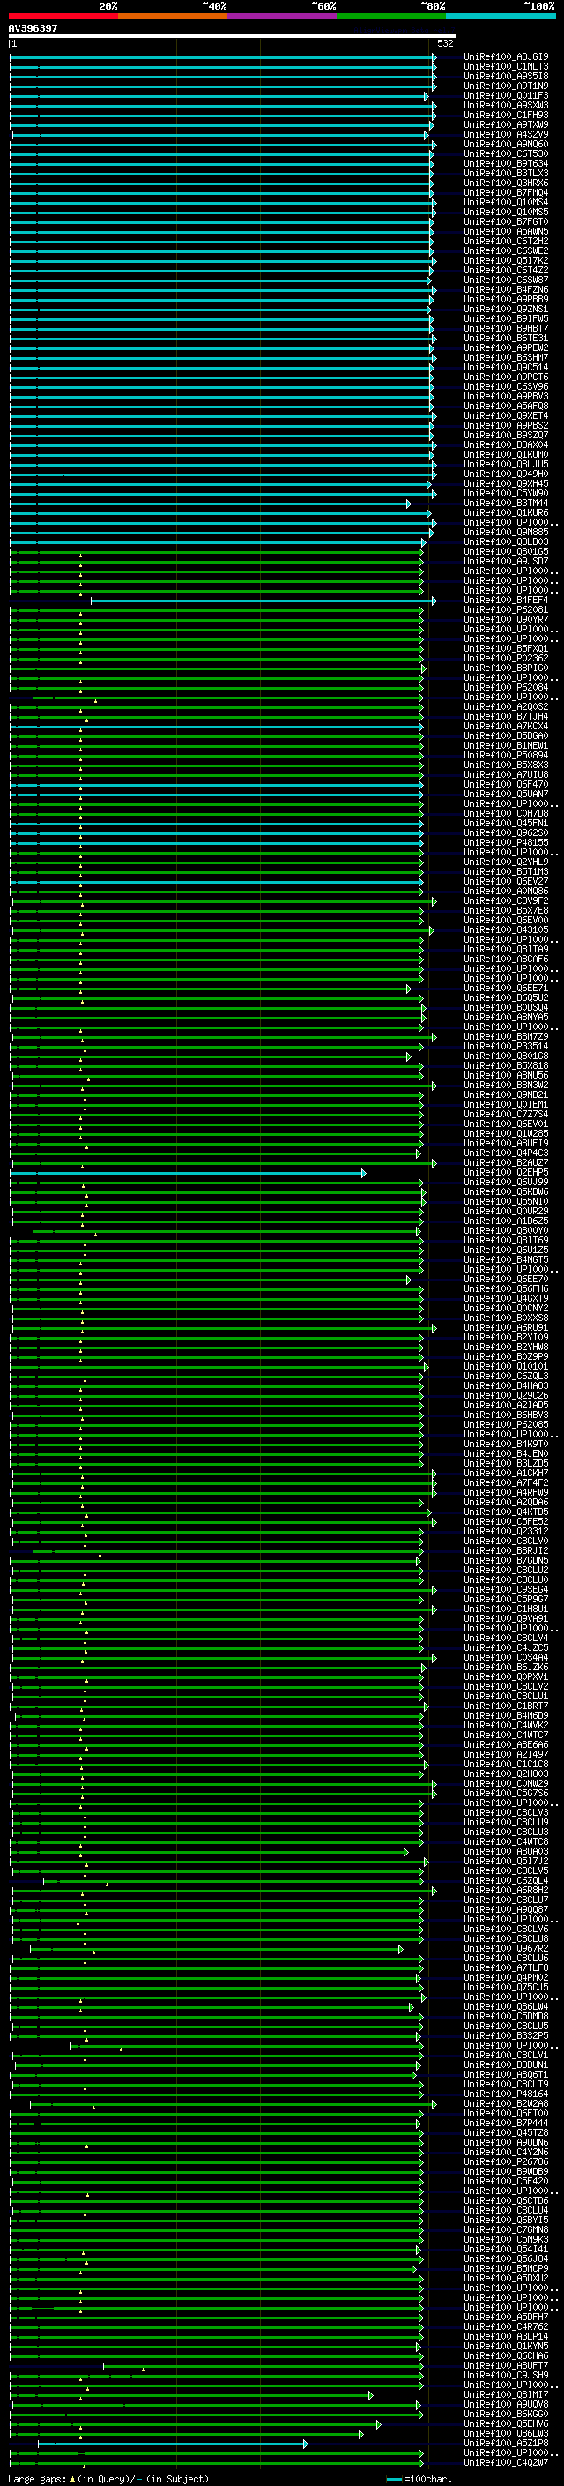Viewport: 564px width, 2486px height.
Task: Open the UniRef100_A7KCX4 hit label
Action: point(506,727)
